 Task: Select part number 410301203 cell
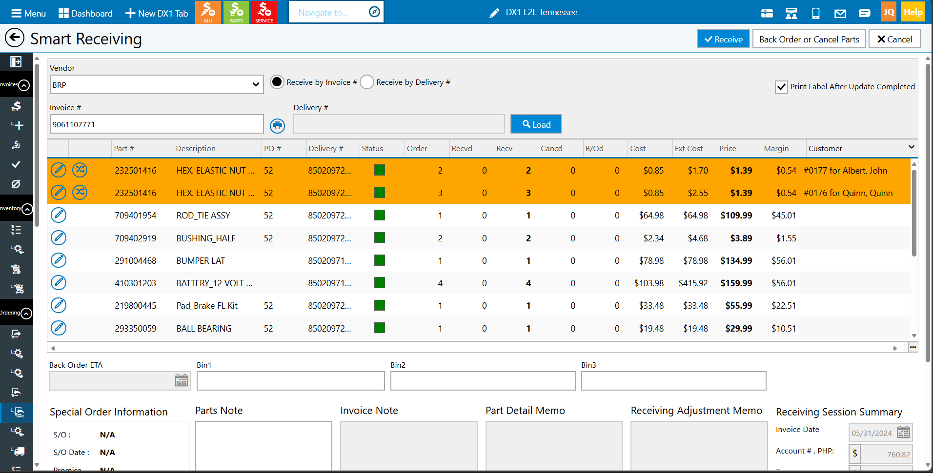point(136,283)
